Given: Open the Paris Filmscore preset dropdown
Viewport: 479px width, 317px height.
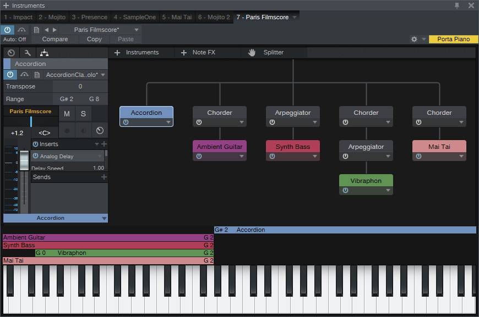Looking at the screenshot, I should tap(137, 30).
